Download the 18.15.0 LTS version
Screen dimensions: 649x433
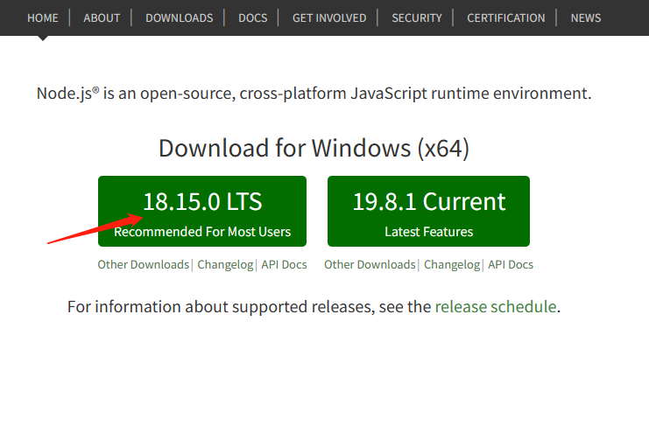[x=202, y=212]
